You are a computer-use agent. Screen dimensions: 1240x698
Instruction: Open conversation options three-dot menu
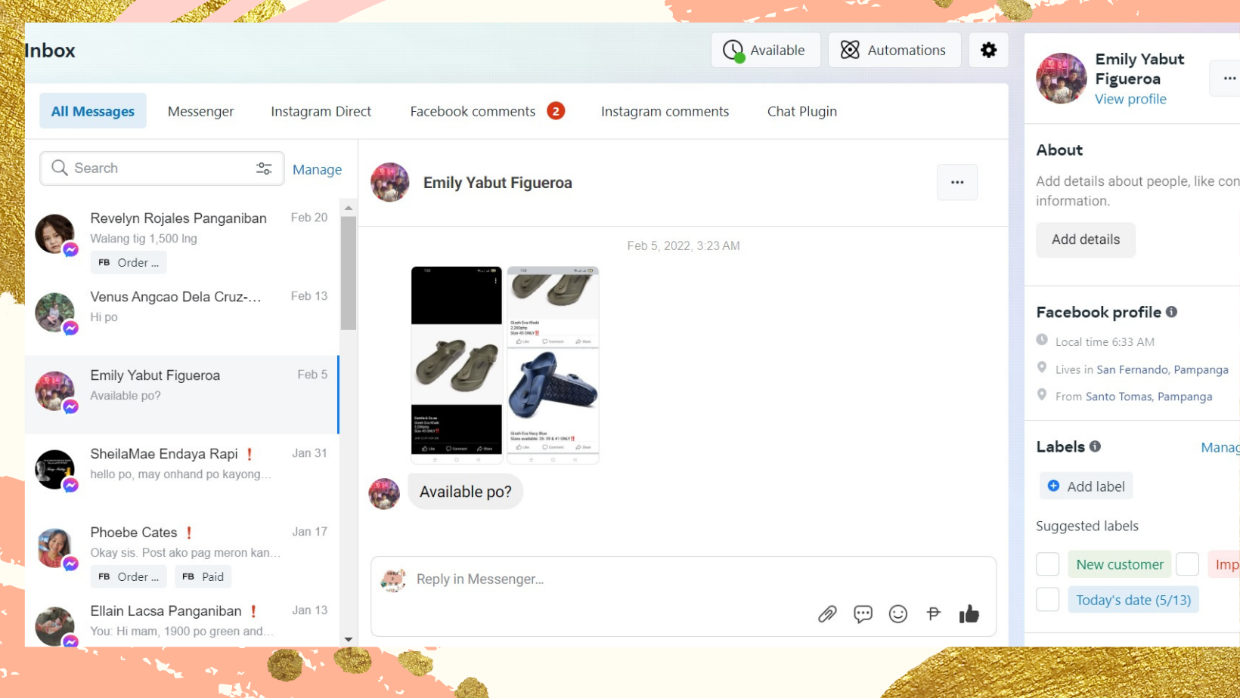[x=956, y=182]
